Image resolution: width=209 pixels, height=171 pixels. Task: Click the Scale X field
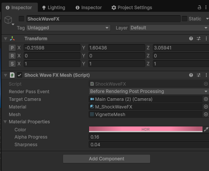52,64
